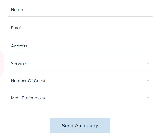The width and height of the screenshot is (162, 135).
Task: Click the "Number Of Guests" label text
Action: 29,81
